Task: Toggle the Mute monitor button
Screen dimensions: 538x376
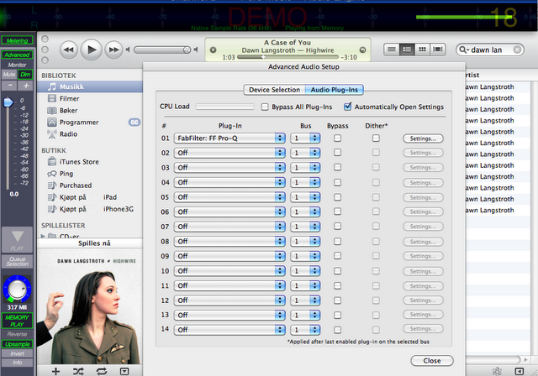Action: point(9,75)
